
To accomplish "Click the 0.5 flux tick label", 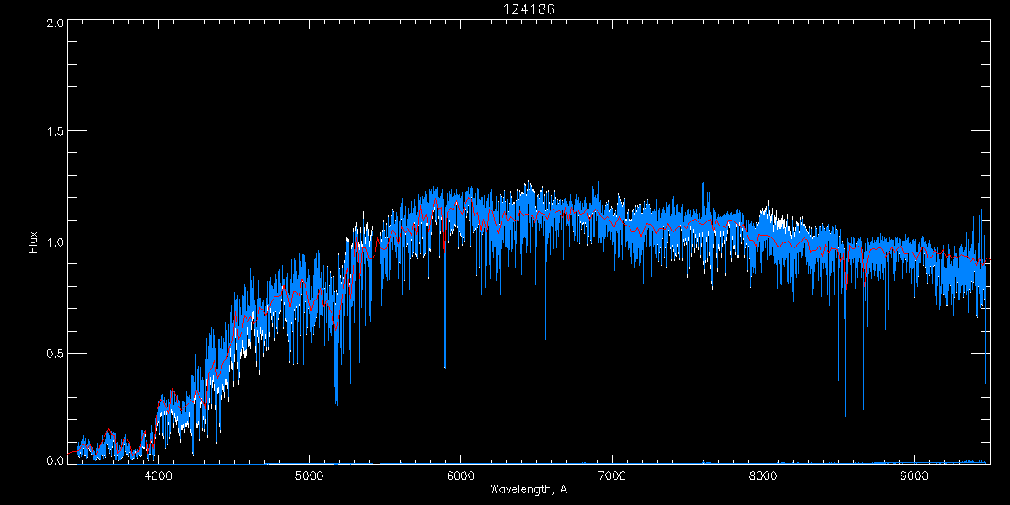I will 55,352.
